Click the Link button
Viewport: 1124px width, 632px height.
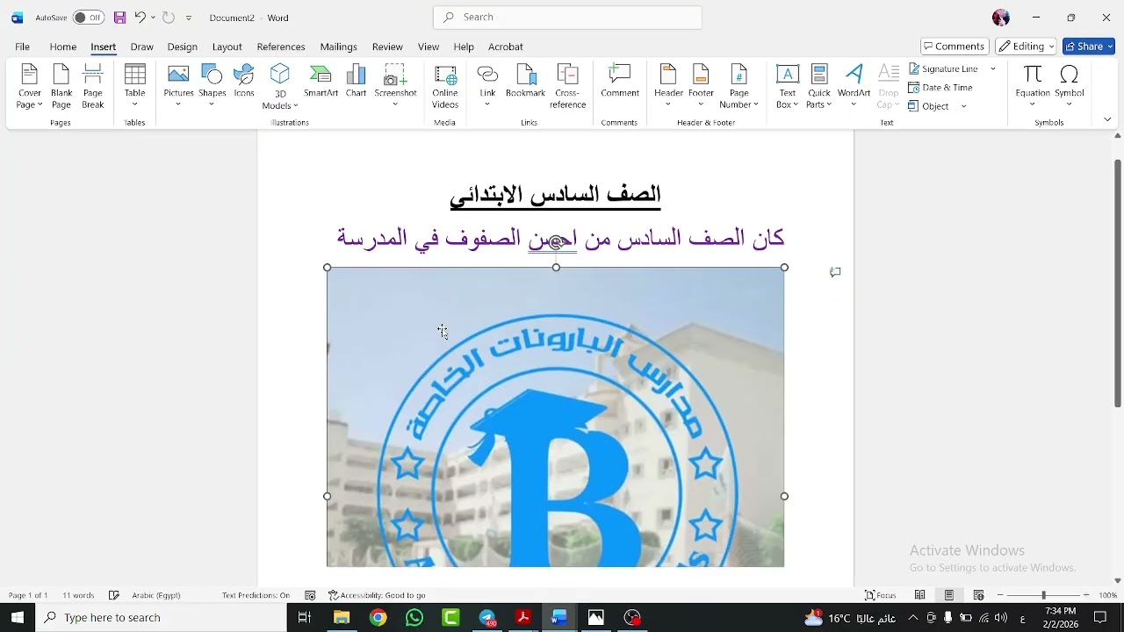[x=487, y=86]
